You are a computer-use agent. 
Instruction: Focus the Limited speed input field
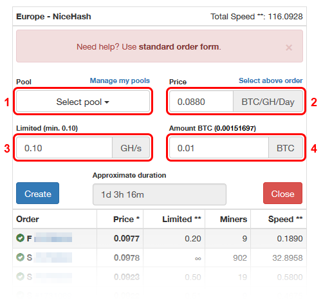click(x=64, y=148)
